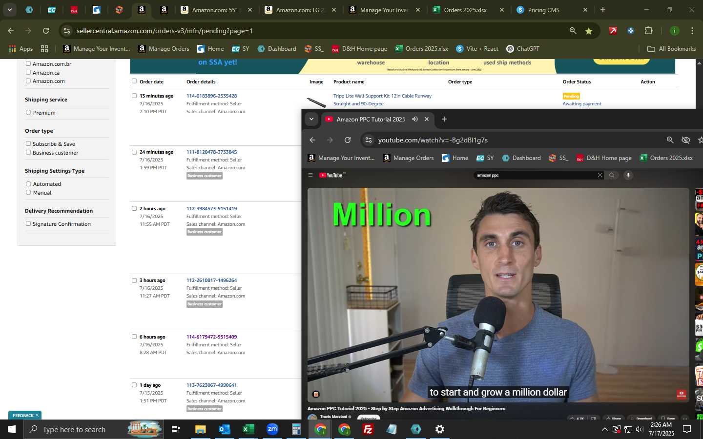The width and height of the screenshot is (703, 439).
Task: Clear the 'amazon ppc' YouTube search text
Action: [600, 175]
